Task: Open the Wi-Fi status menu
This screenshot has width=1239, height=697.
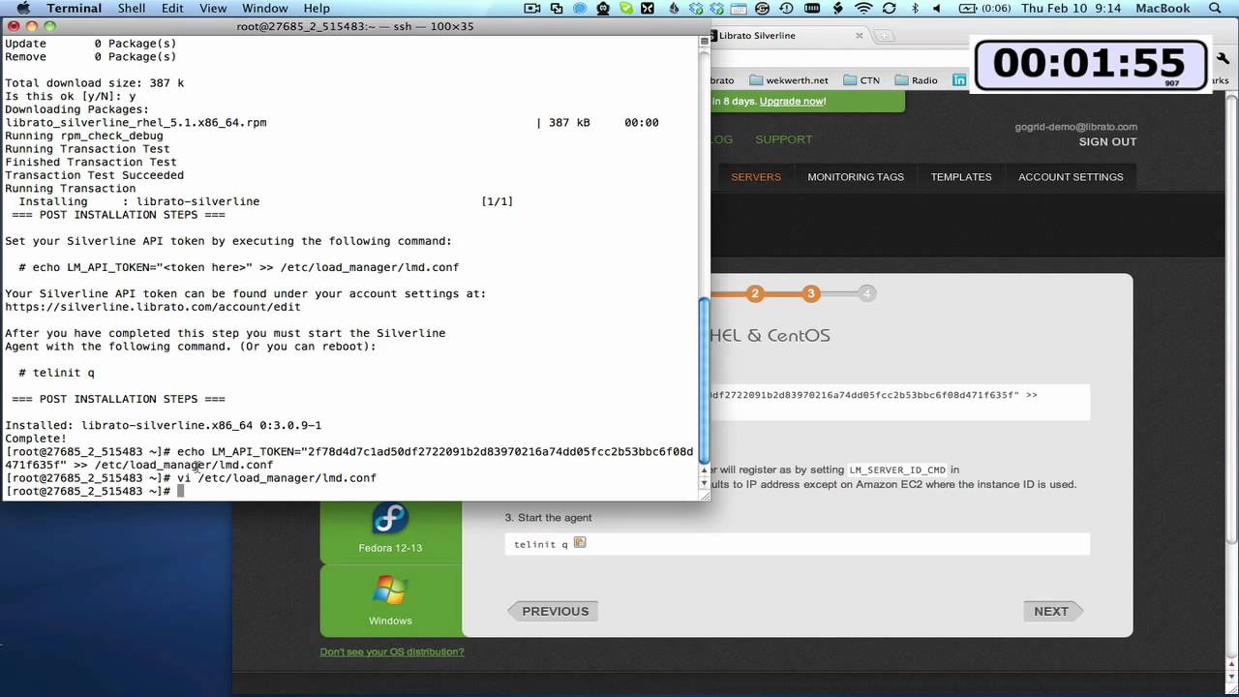Action: [x=863, y=9]
